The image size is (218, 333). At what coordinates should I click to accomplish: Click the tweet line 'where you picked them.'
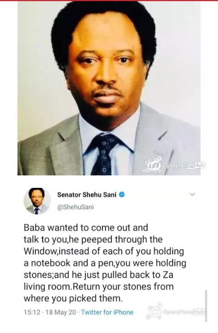point(73,298)
